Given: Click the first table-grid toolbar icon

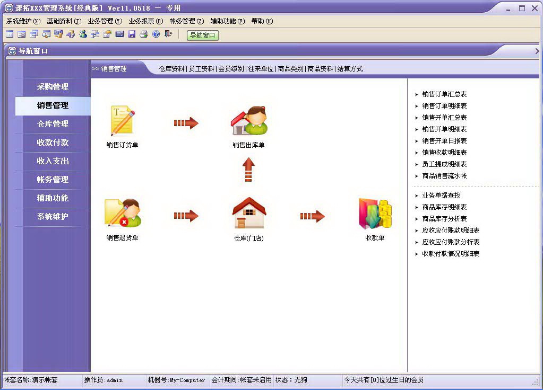Looking at the screenshot, I should pyautogui.click(x=10, y=34).
